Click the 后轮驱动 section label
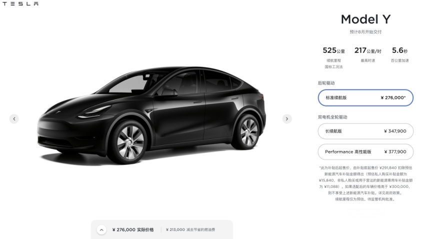The height and width of the screenshot is (239, 426). click(x=326, y=83)
